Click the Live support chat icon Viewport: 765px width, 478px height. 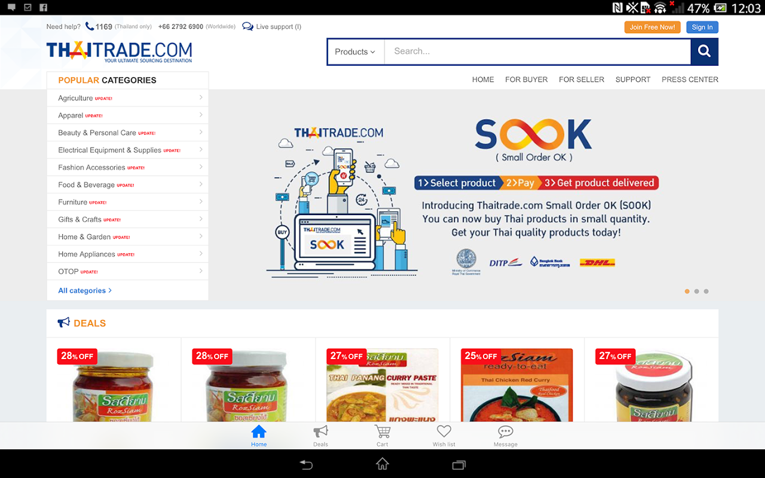247,26
